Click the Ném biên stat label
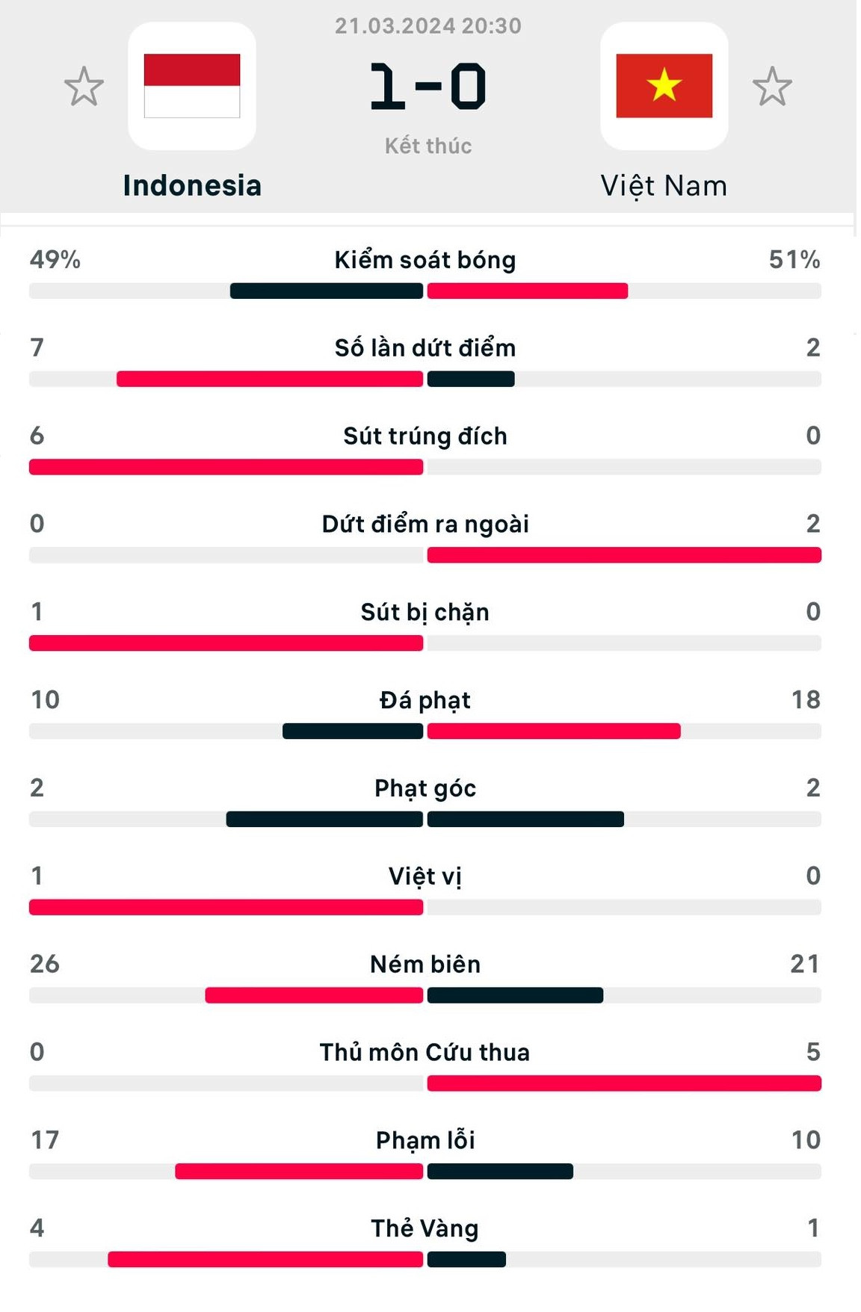The width and height of the screenshot is (861, 1312). point(425,965)
